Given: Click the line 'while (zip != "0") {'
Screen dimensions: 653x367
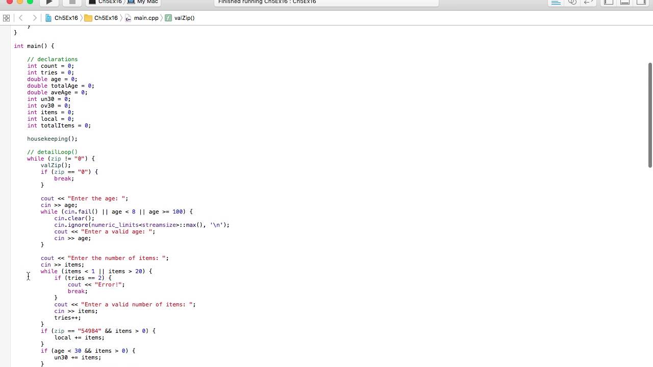Looking at the screenshot, I should click(61, 159).
